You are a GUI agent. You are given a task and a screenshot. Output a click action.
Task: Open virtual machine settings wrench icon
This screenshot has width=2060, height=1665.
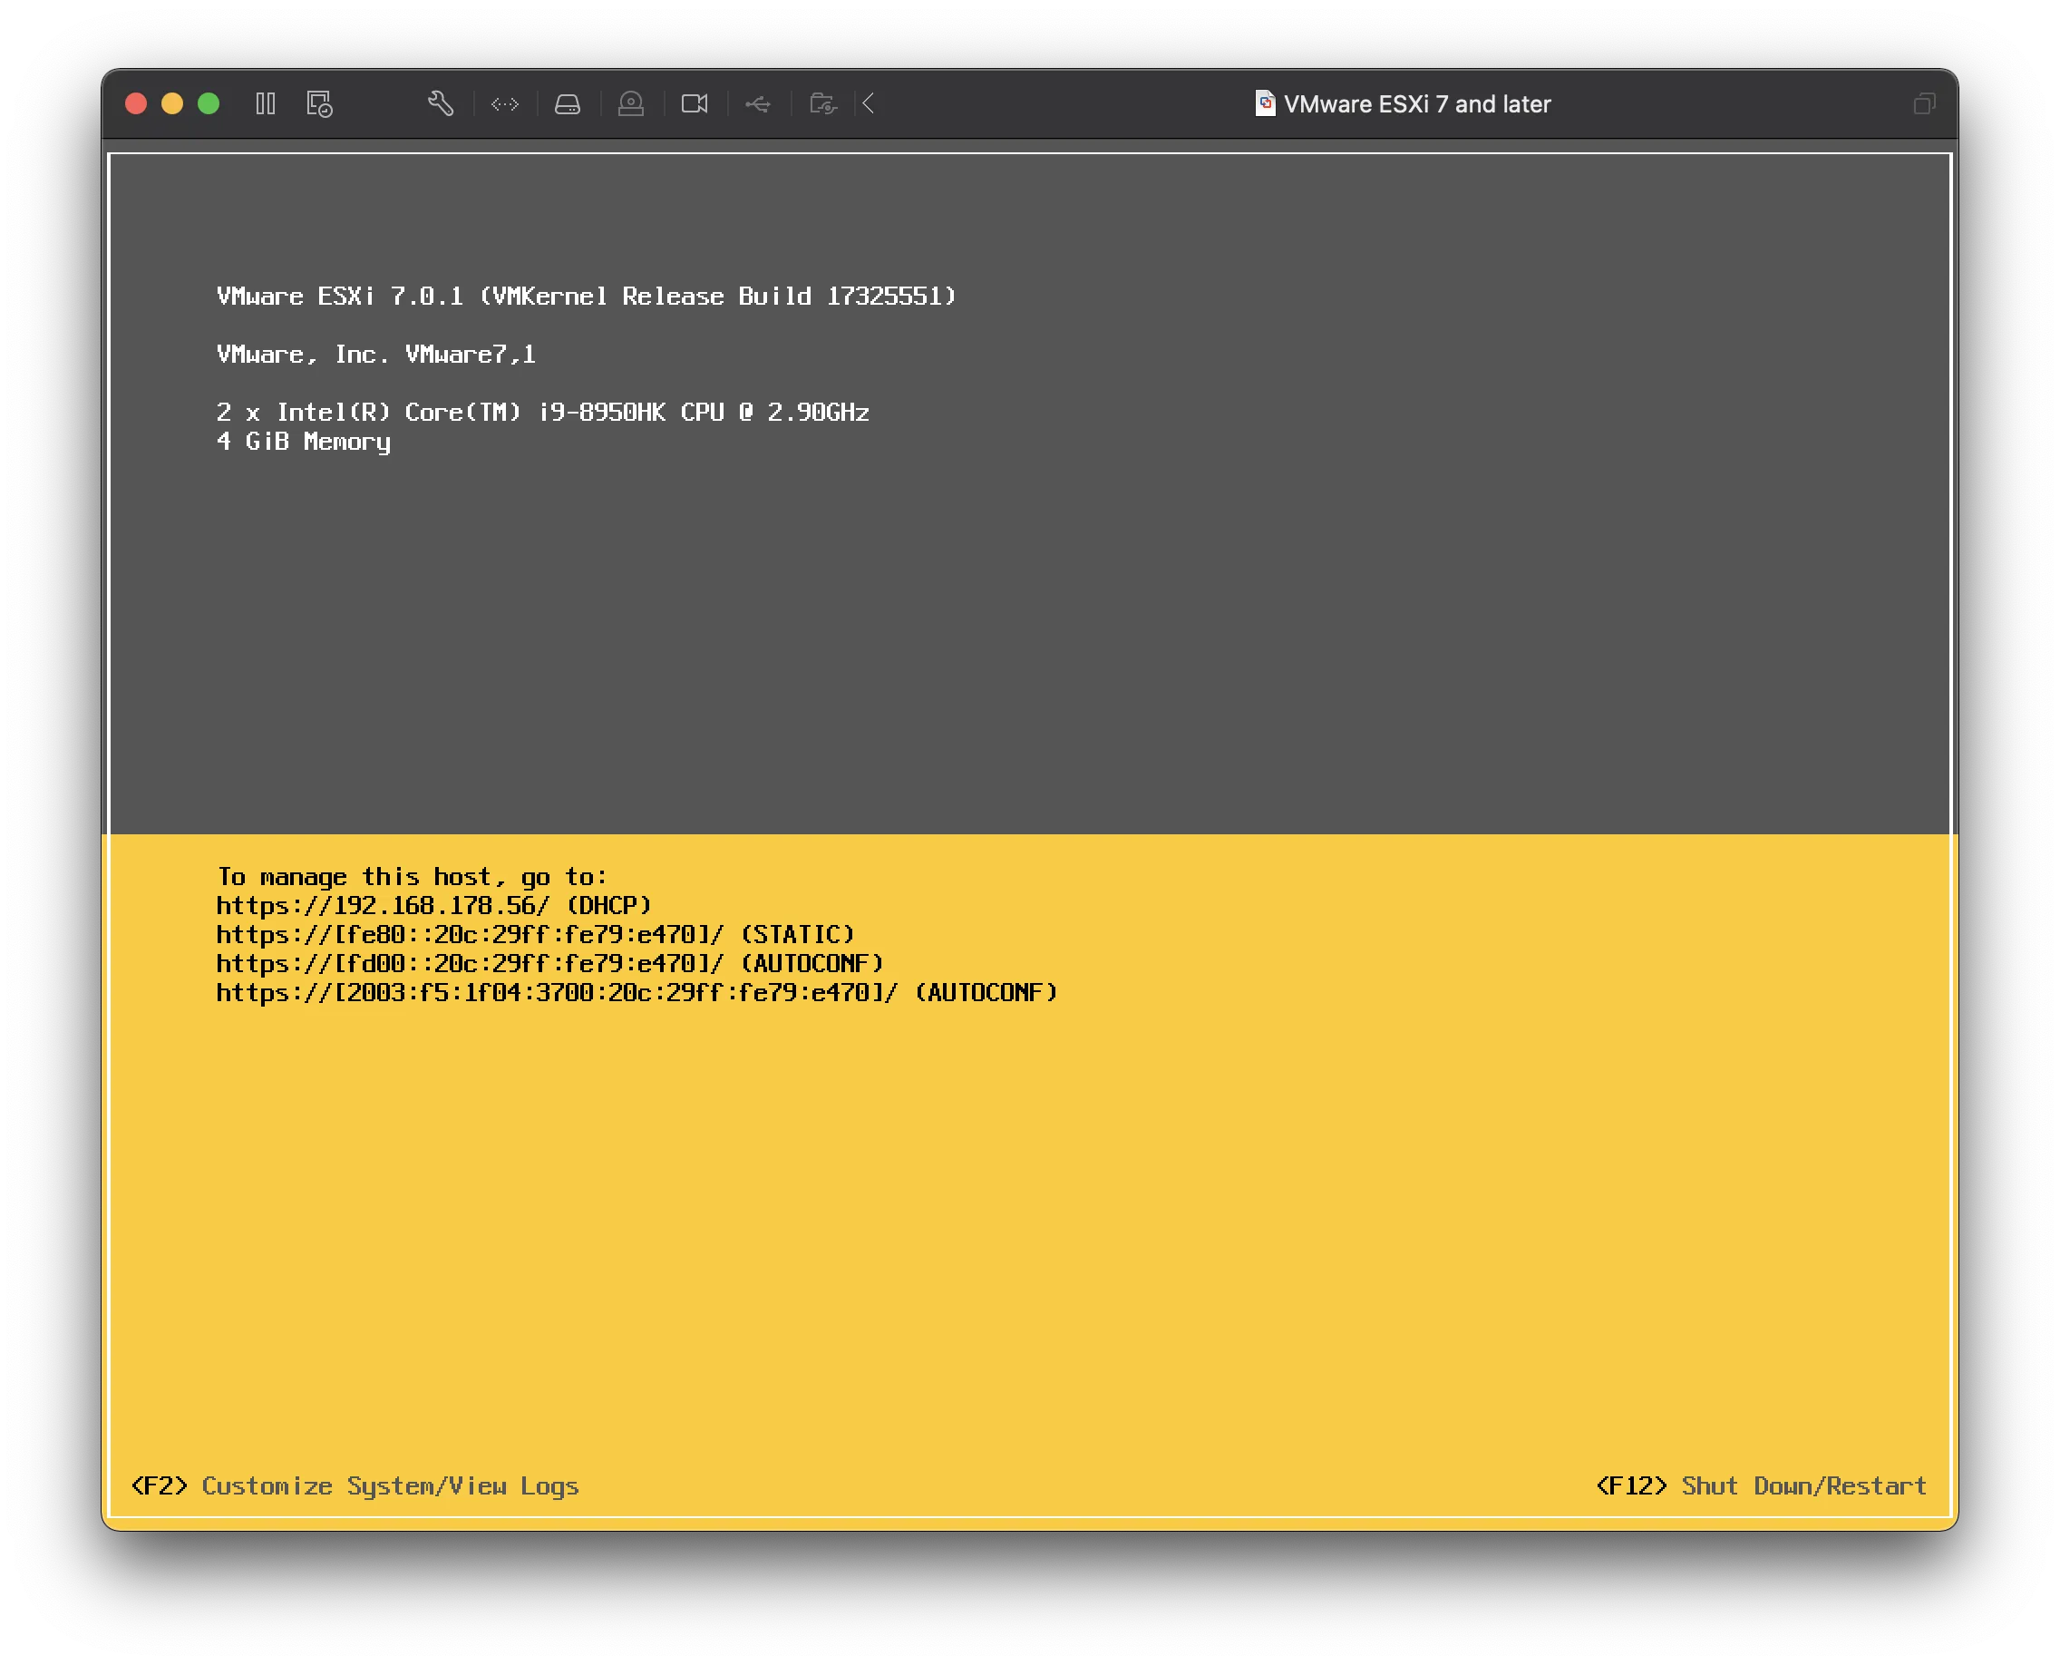440,103
